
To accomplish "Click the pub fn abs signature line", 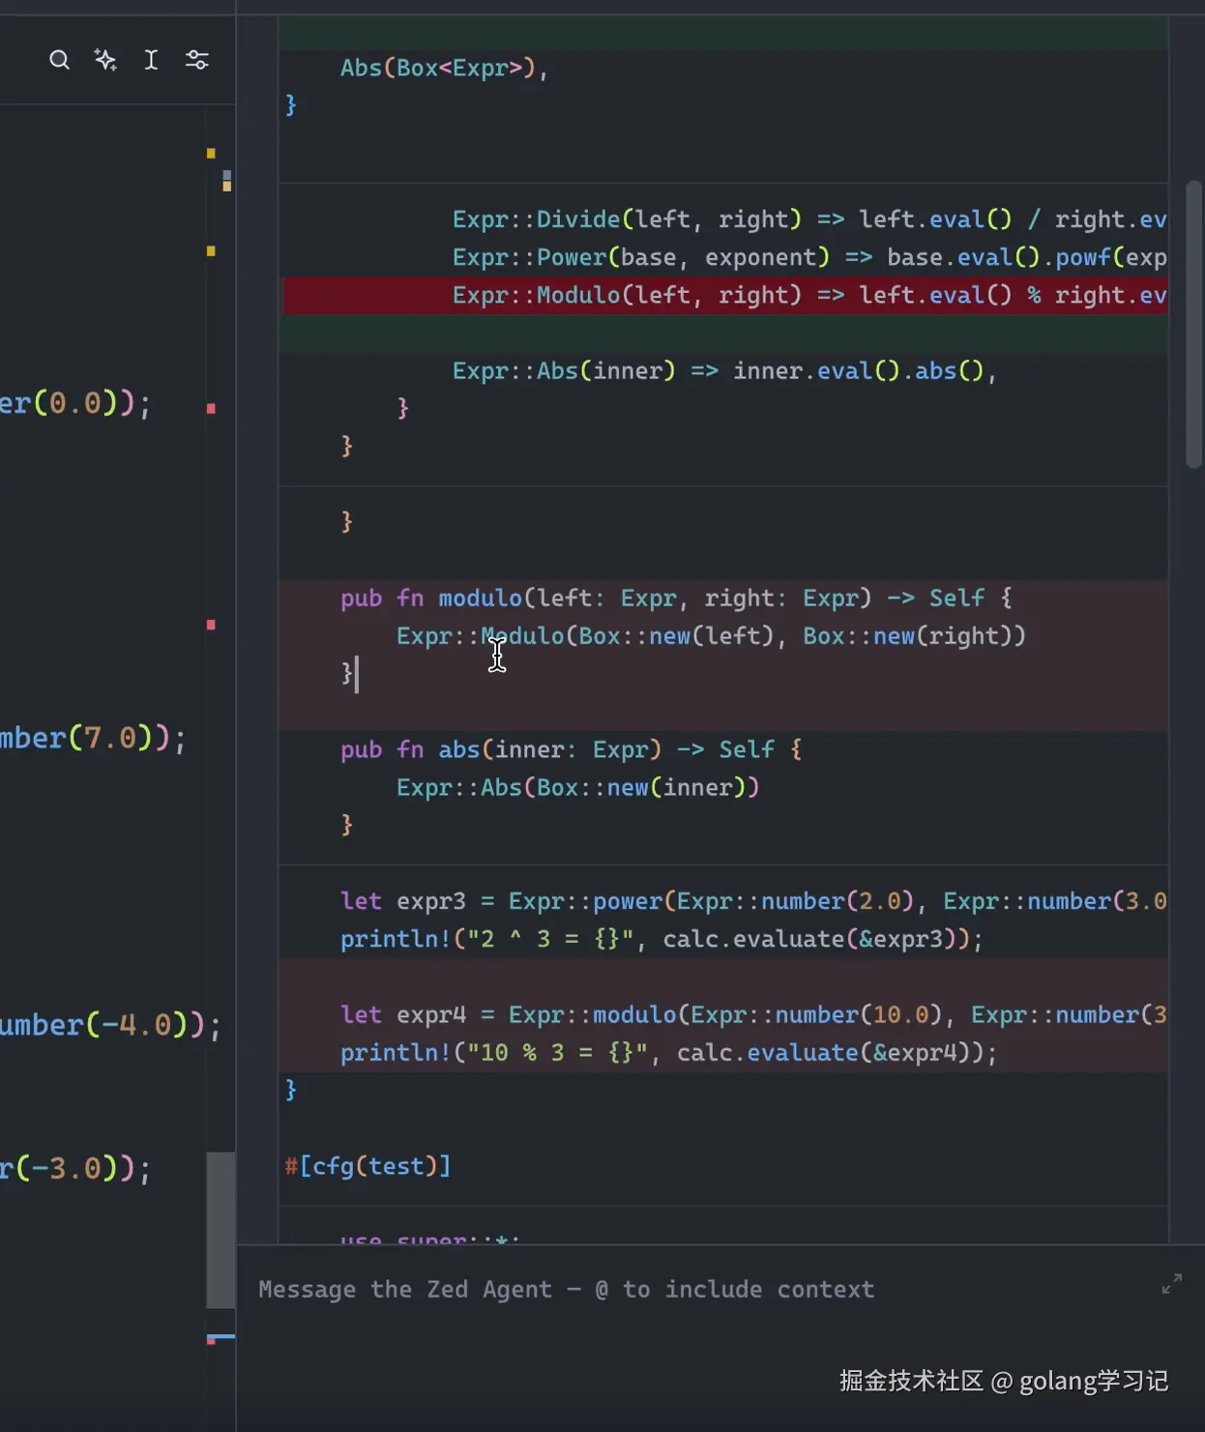I will coord(571,749).
